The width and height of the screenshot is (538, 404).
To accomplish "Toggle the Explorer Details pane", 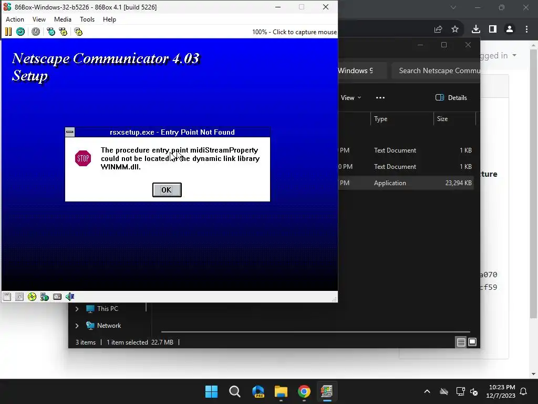I will [x=451, y=97].
